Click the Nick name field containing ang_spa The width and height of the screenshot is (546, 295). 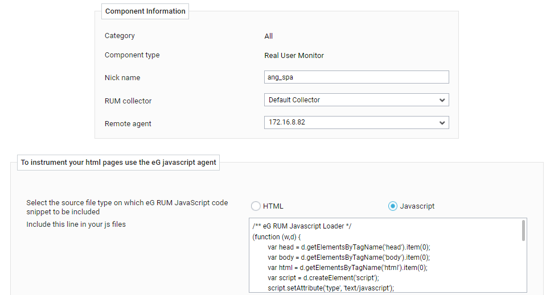356,77
